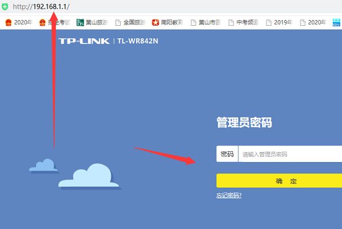Open the 招生考试 bookmark
This screenshot has height=229, width=342.
click(x=54, y=22)
